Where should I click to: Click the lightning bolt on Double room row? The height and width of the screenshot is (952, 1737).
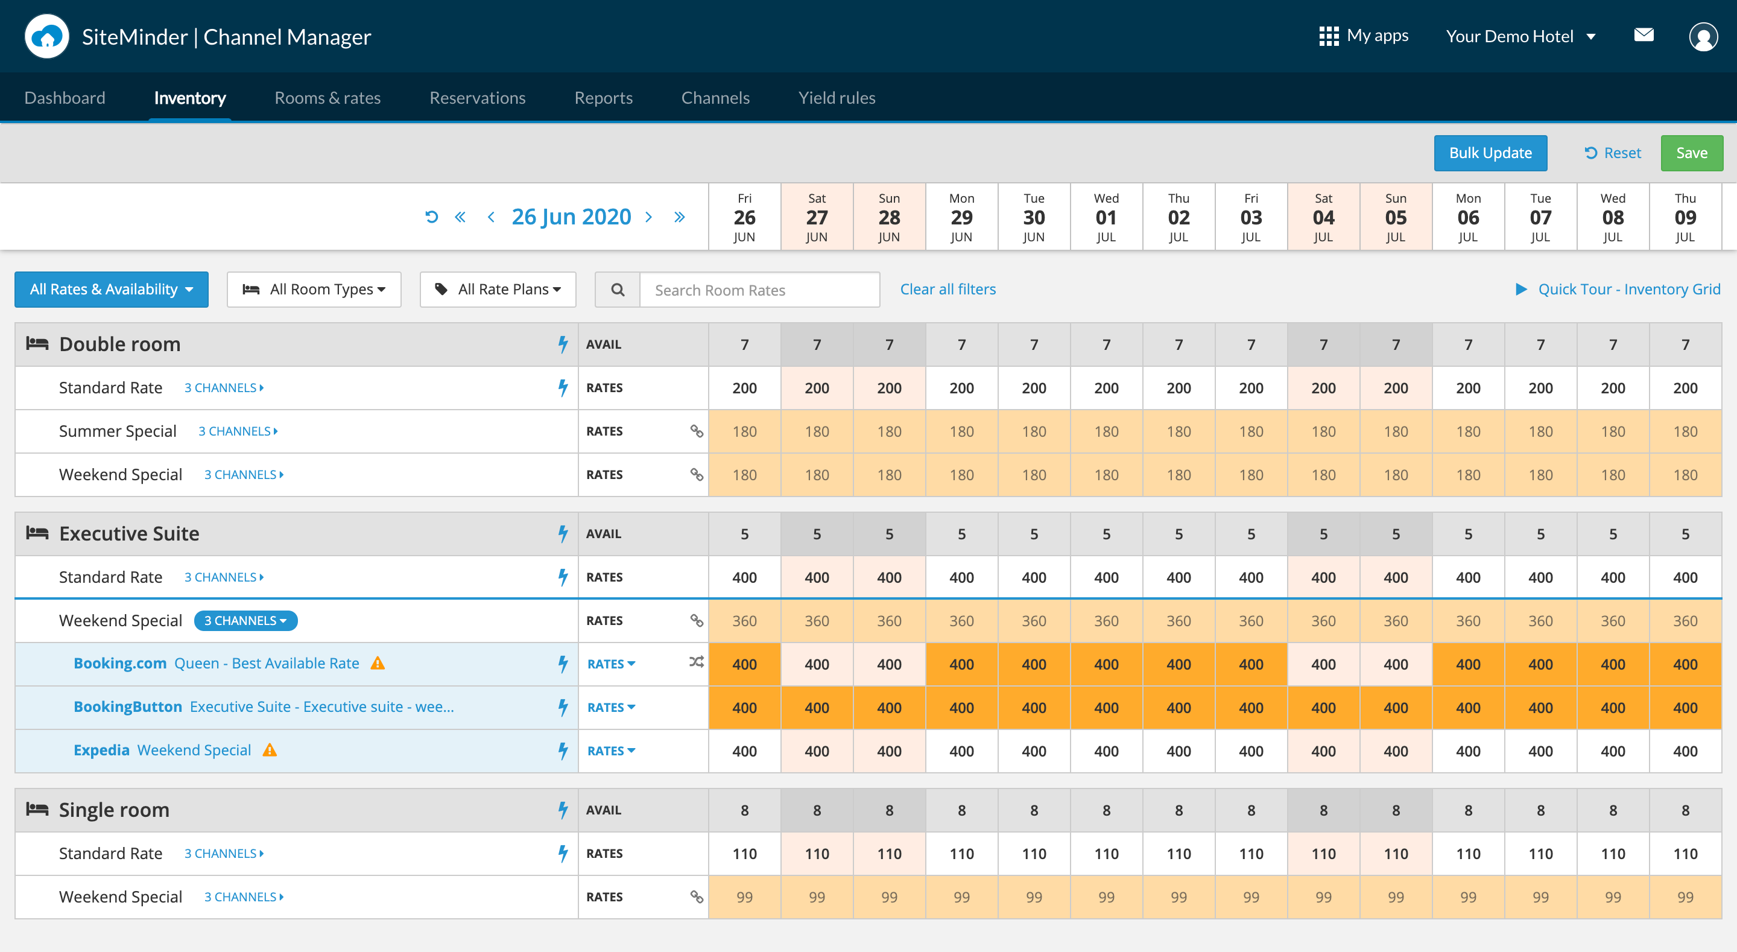click(562, 344)
